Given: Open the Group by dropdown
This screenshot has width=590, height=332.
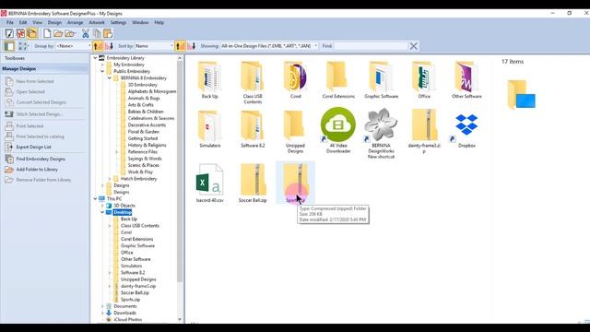Looking at the screenshot, I should [x=74, y=46].
